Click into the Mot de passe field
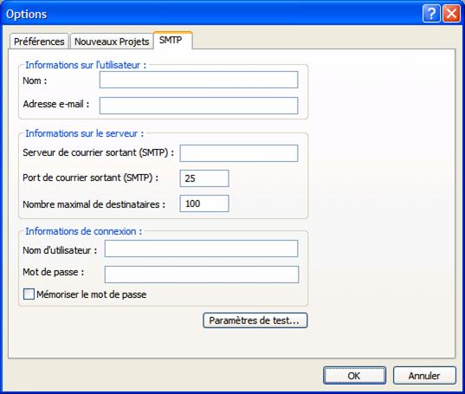465x394 pixels. tap(202, 275)
